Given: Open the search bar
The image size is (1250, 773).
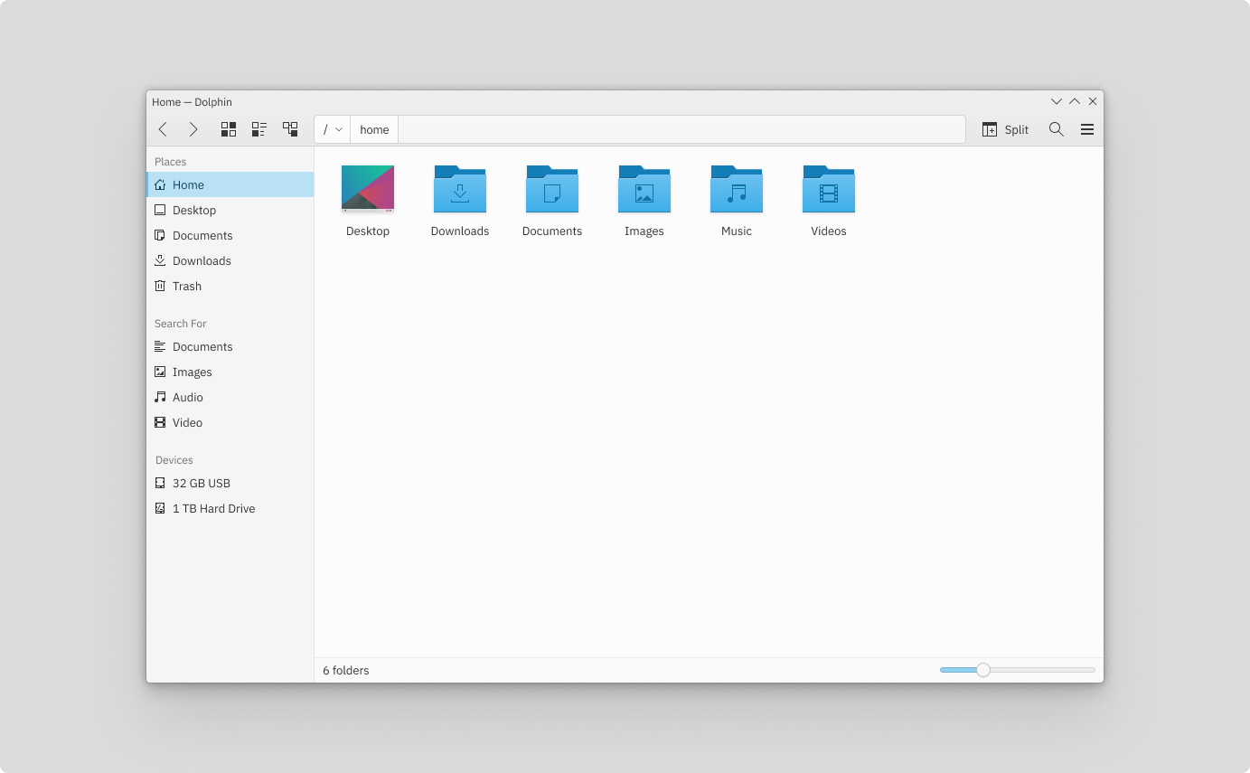Looking at the screenshot, I should pyautogui.click(x=1056, y=128).
